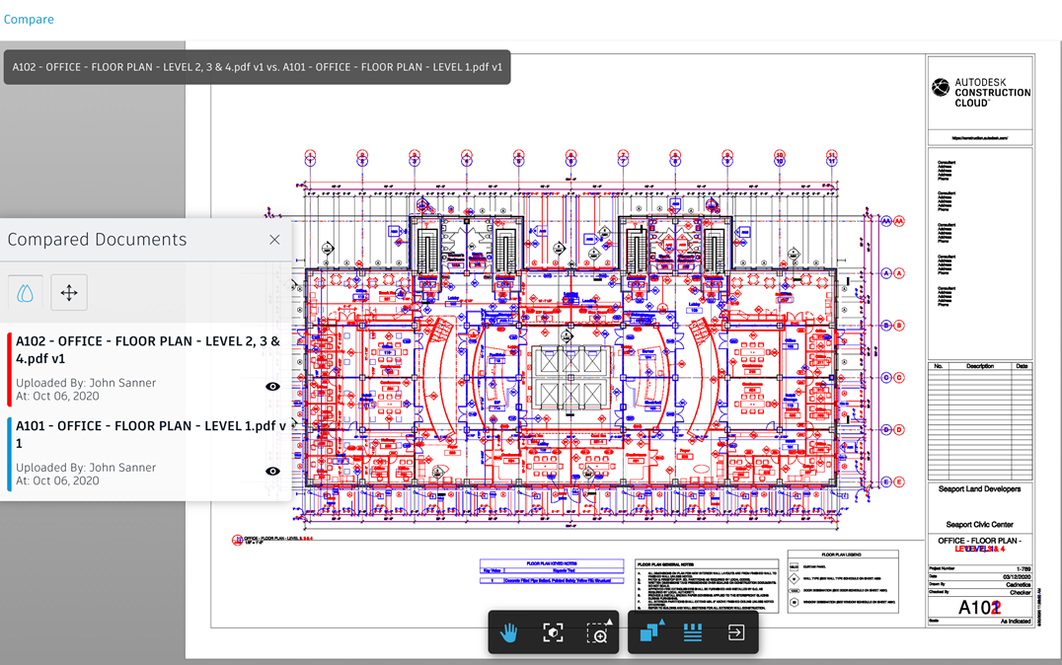
Task: Click the Floor Plan Legend box
Action: [x=843, y=582]
